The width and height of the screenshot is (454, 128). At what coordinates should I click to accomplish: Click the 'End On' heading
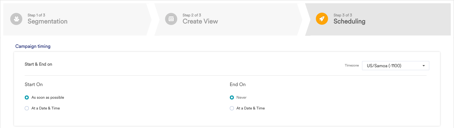(238, 84)
